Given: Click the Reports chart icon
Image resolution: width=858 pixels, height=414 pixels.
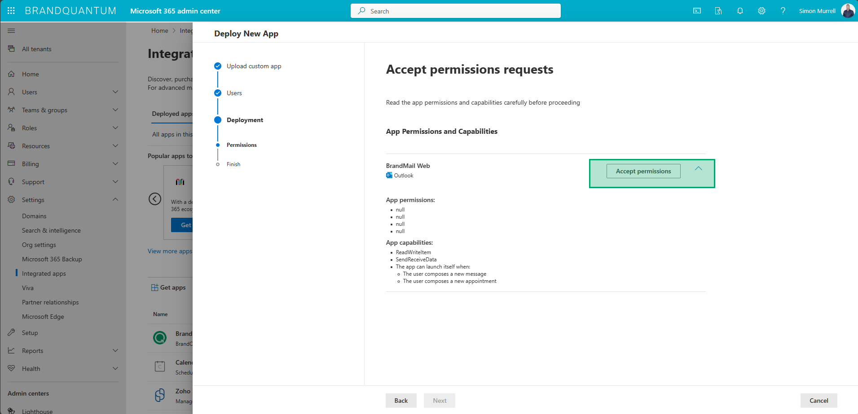Looking at the screenshot, I should (x=11, y=350).
